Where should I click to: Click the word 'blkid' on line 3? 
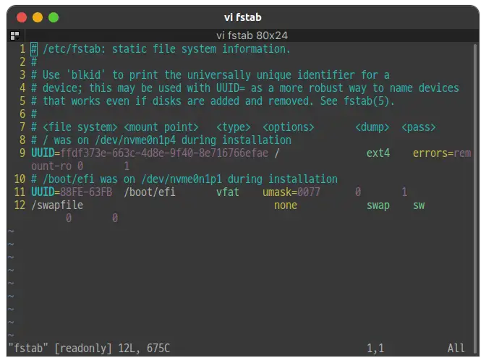click(86, 75)
